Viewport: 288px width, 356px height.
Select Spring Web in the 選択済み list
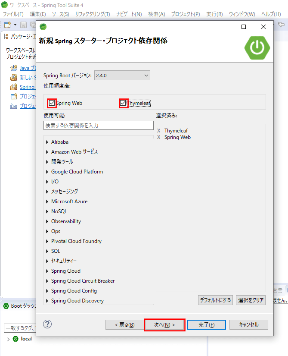(177, 137)
